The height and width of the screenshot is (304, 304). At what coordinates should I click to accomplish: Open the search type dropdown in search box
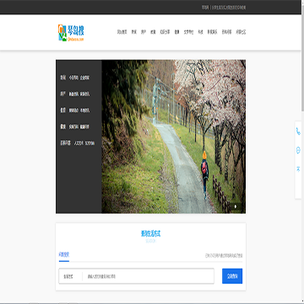pos(70,276)
